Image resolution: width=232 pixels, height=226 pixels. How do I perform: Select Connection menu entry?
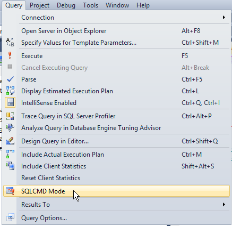116,18
